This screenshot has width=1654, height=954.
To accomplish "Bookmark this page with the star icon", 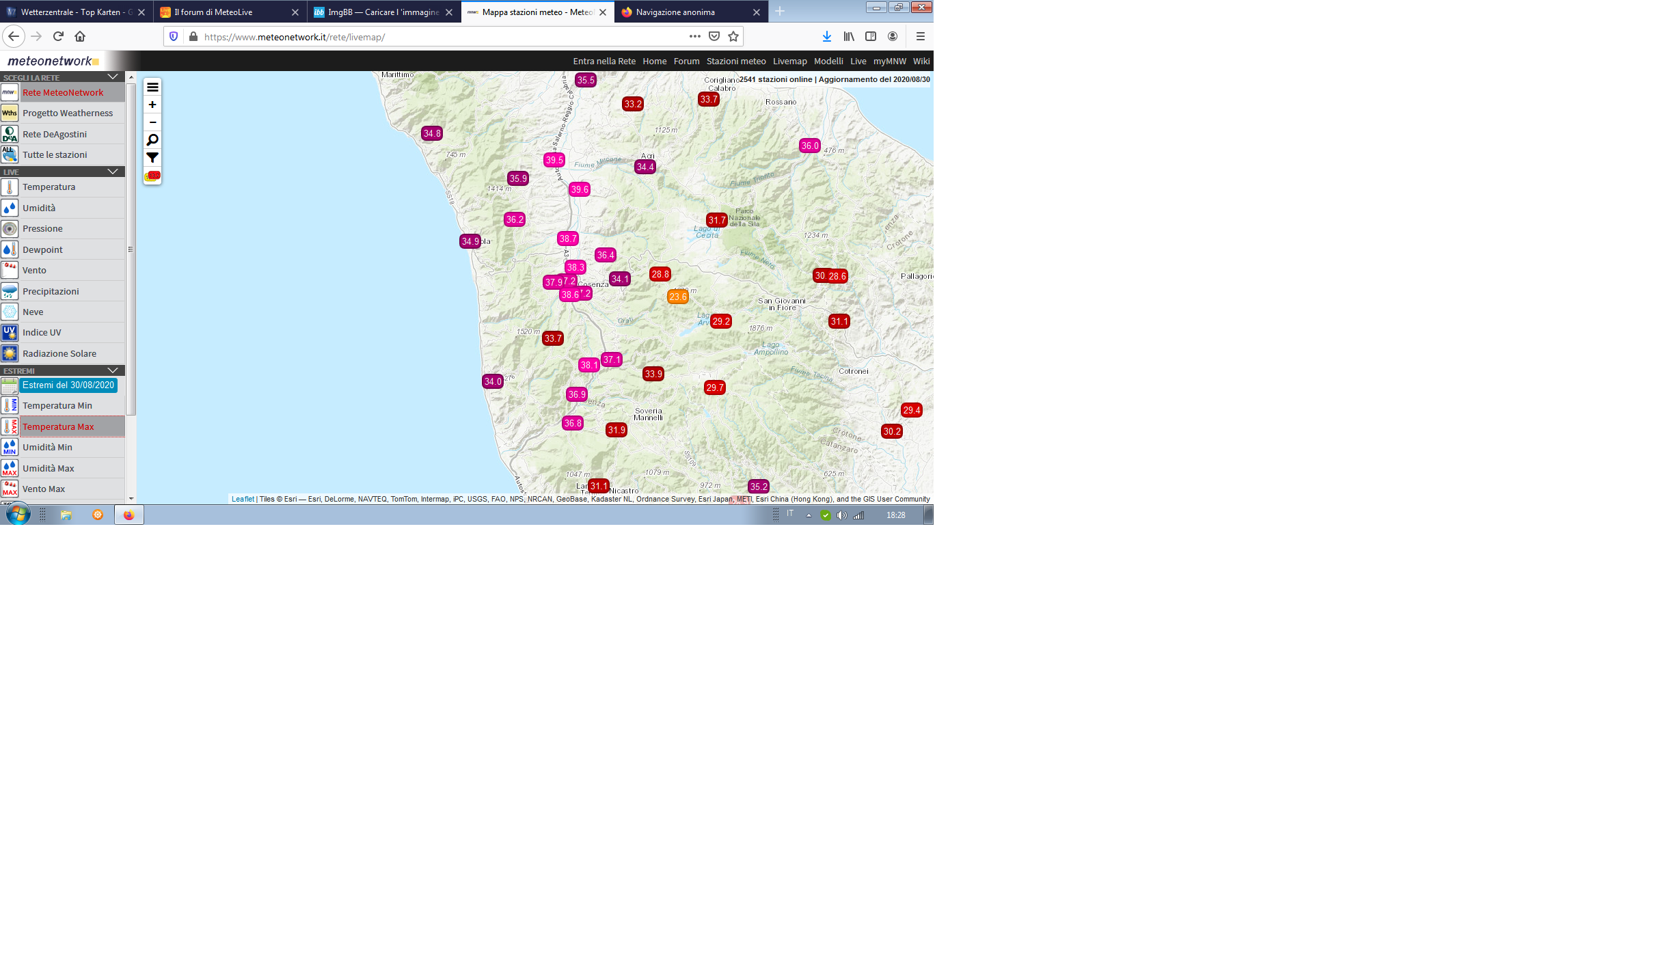I will click(733, 36).
